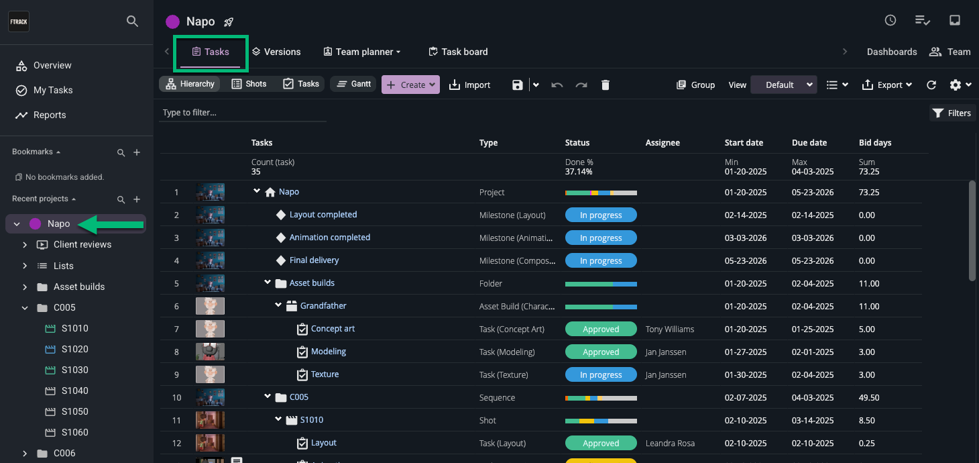Click the Import button
The height and width of the screenshot is (463, 979).
coord(469,85)
